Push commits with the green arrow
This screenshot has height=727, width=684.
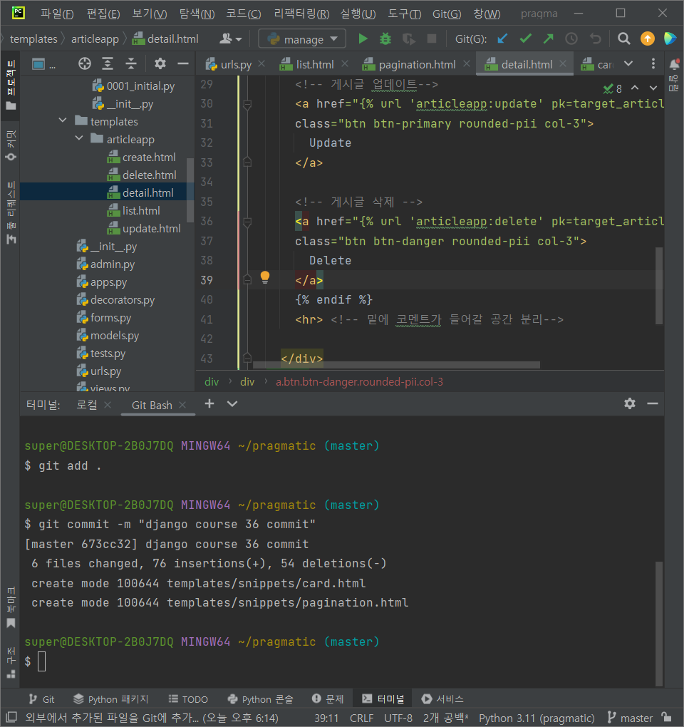click(548, 39)
